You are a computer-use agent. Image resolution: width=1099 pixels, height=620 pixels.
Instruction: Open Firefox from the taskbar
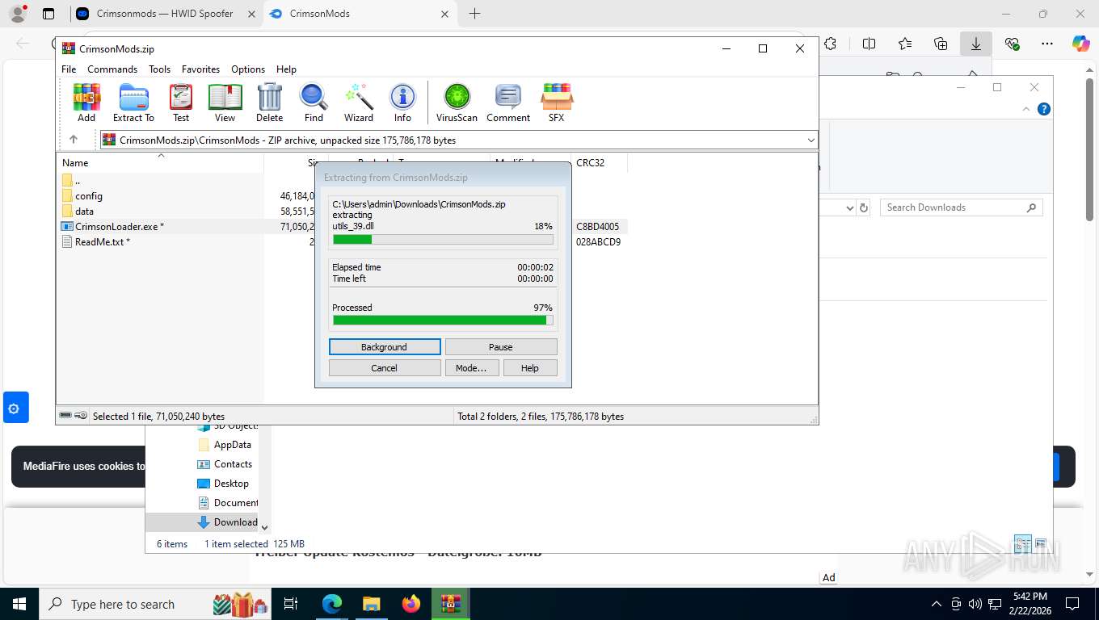(x=411, y=604)
